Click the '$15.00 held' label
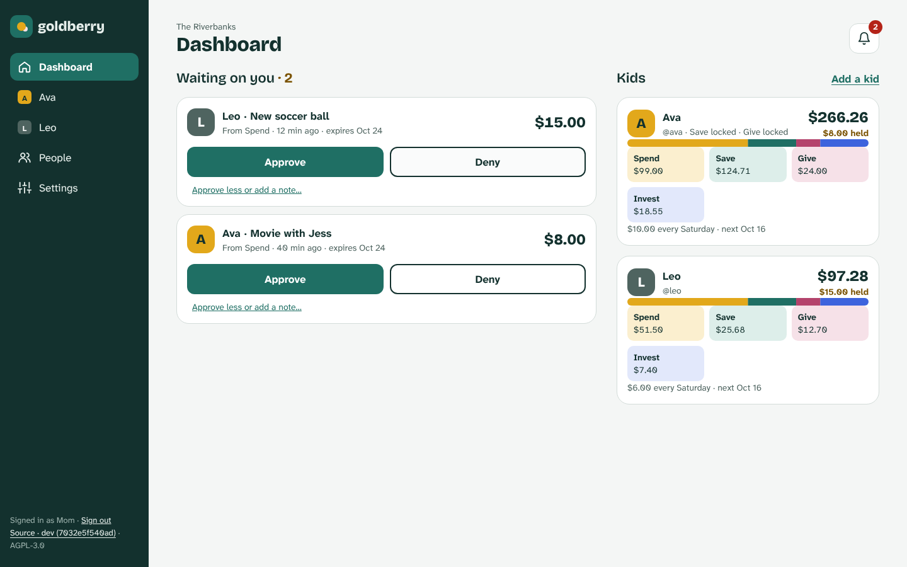The image size is (907, 567). pyautogui.click(x=844, y=292)
